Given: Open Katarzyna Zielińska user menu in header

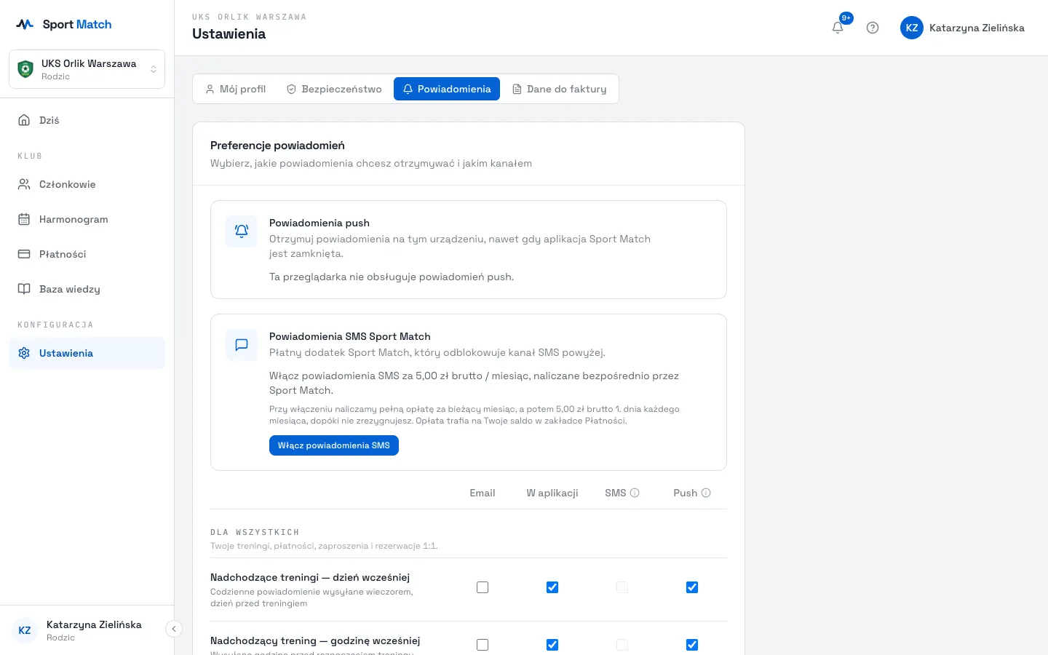Looking at the screenshot, I should tap(962, 28).
